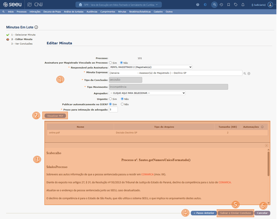
Task: Toggle the theme contrast icon
Action: point(205,5)
